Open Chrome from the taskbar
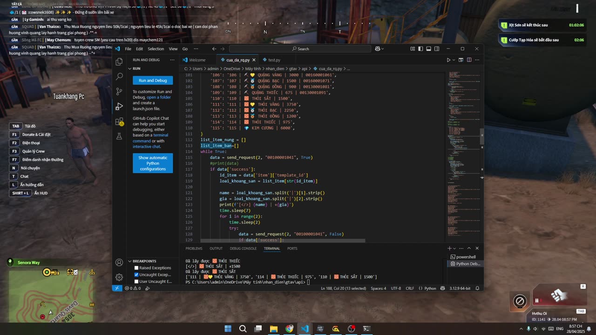 (290, 328)
